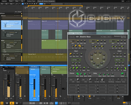
Task: Click the Chorus Sweep knob
Action: (x=81, y=74)
